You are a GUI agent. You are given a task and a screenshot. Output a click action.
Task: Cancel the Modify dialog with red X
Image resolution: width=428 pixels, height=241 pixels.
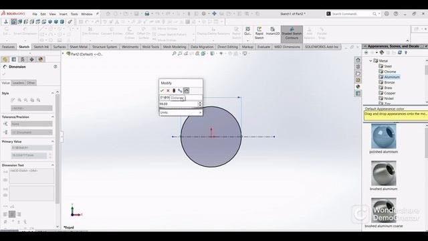(x=168, y=90)
